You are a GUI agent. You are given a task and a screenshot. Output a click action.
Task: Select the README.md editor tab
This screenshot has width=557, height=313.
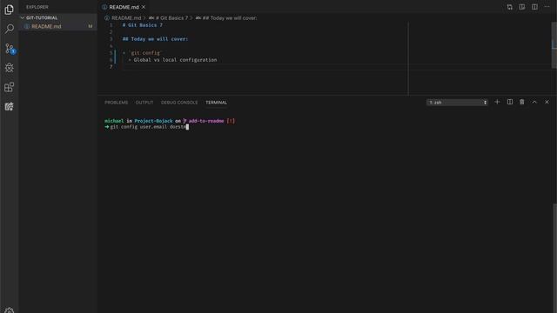tap(124, 7)
